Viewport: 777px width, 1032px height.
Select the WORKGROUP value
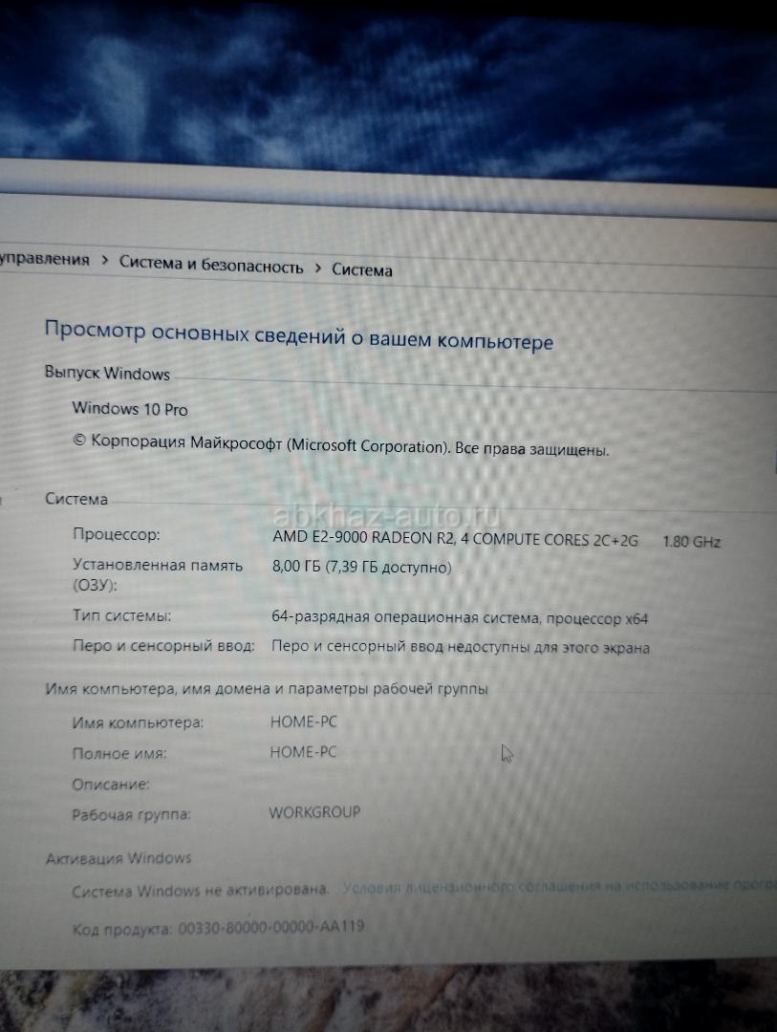coord(314,812)
